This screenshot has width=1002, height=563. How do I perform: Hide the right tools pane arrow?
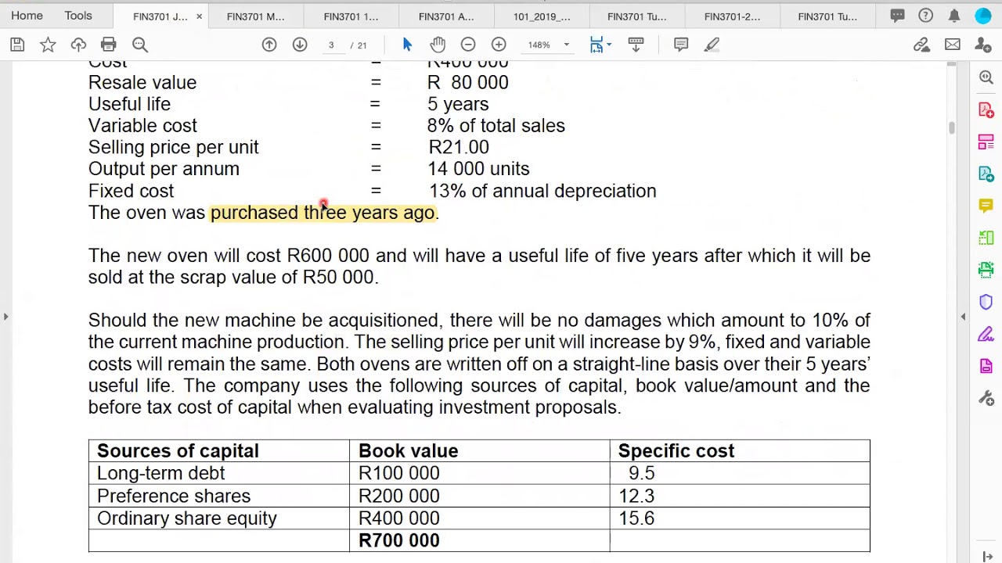(x=963, y=316)
